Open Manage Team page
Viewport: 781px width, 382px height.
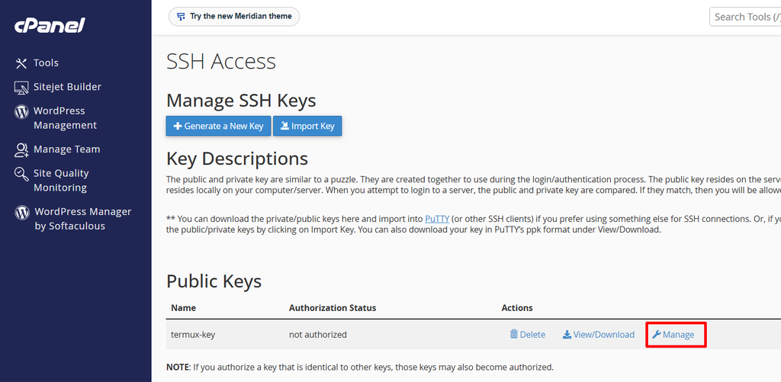pyautogui.click(x=67, y=149)
